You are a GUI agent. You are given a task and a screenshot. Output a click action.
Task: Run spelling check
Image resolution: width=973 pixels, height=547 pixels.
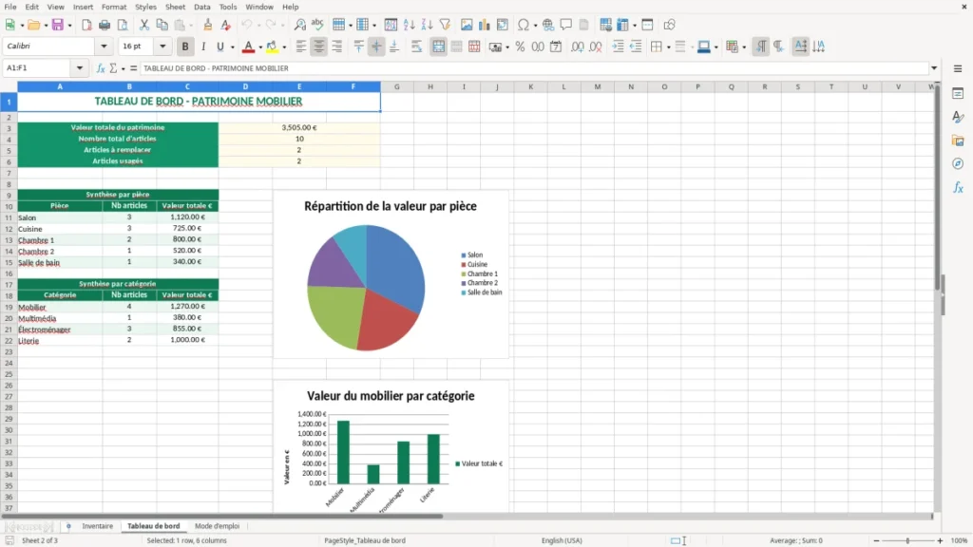[x=317, y=25]
